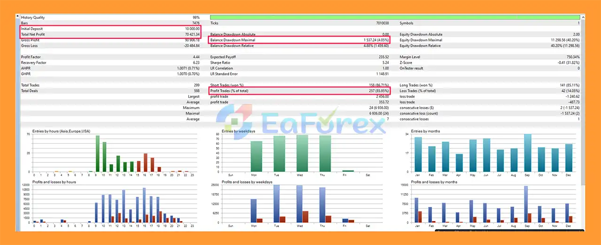
Task: Click the tallest green bar at hour 9
Action: coord(98,154)
